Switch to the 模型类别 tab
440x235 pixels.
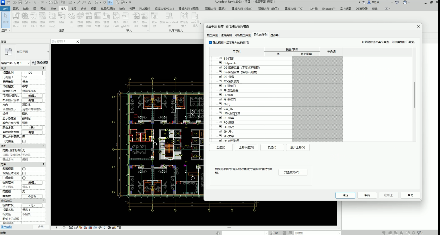tap(212, 35)
